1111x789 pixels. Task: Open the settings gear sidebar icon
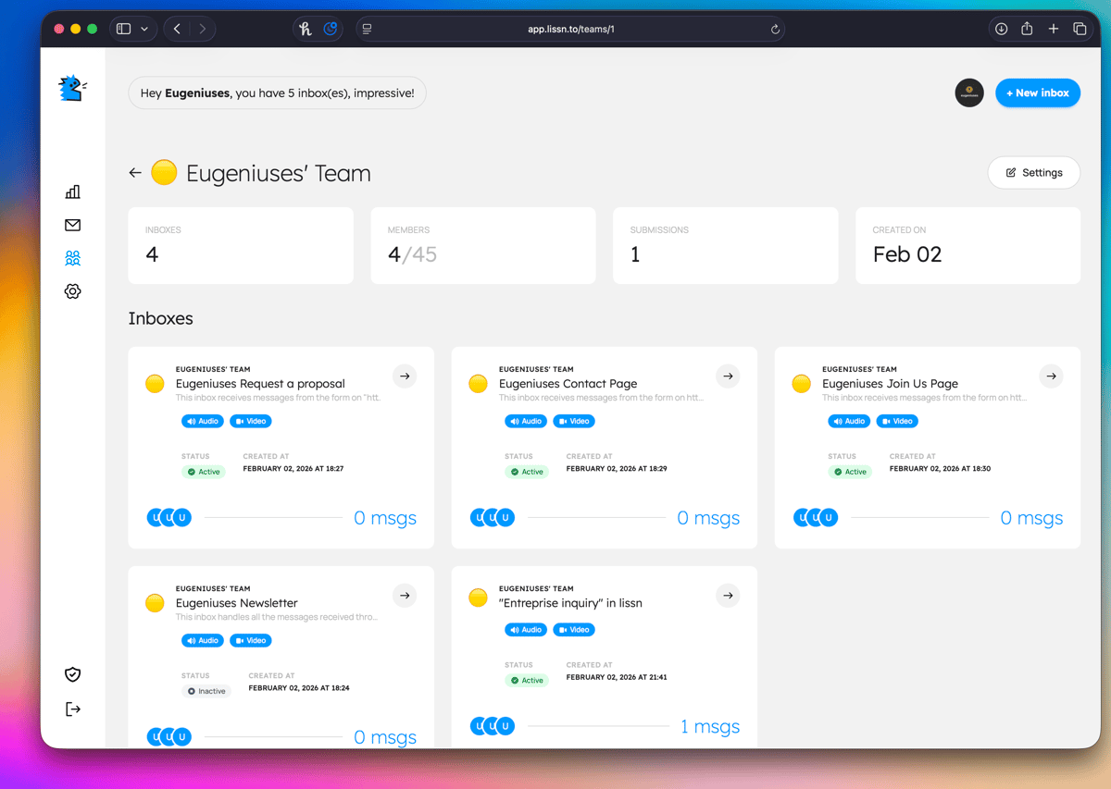coord(73,291)
